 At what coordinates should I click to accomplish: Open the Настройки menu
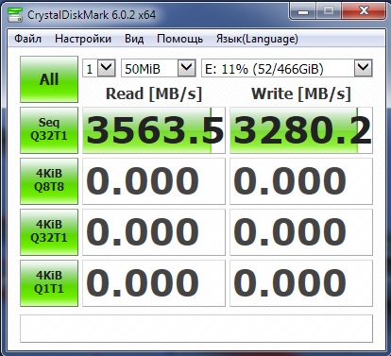(83, 39)
